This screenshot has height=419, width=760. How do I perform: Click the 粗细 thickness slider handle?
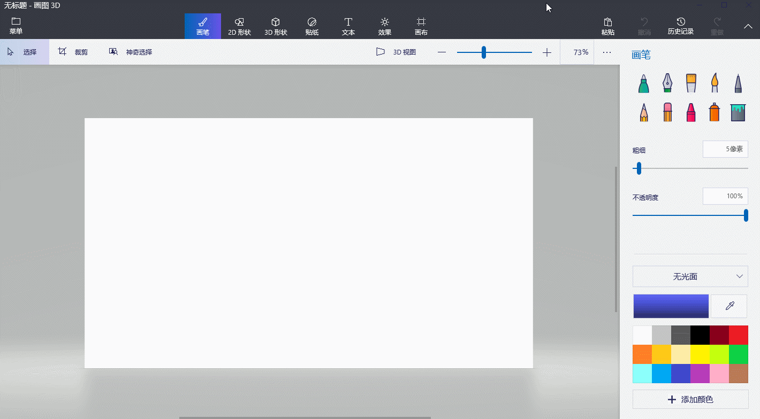(x=639, y=168)
